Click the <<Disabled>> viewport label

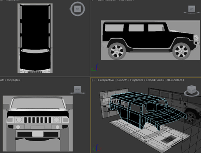pos(175,80)
